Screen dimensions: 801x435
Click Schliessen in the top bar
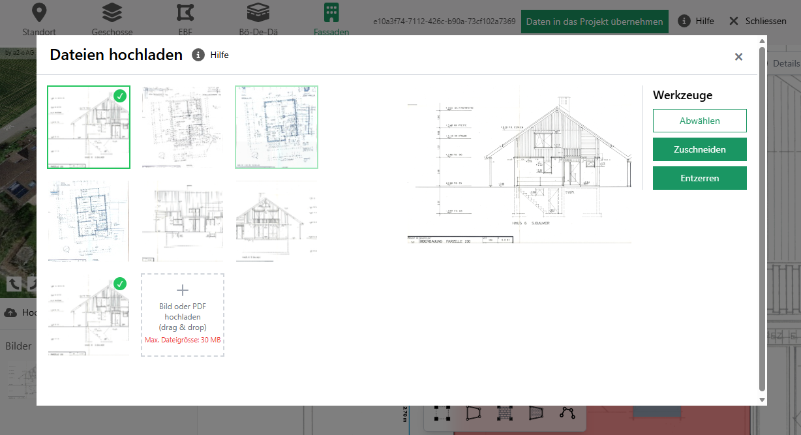tap(757, 21)
